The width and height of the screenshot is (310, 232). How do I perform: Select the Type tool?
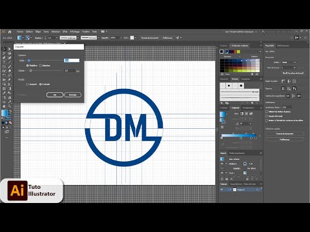click(x=4, y=62)
